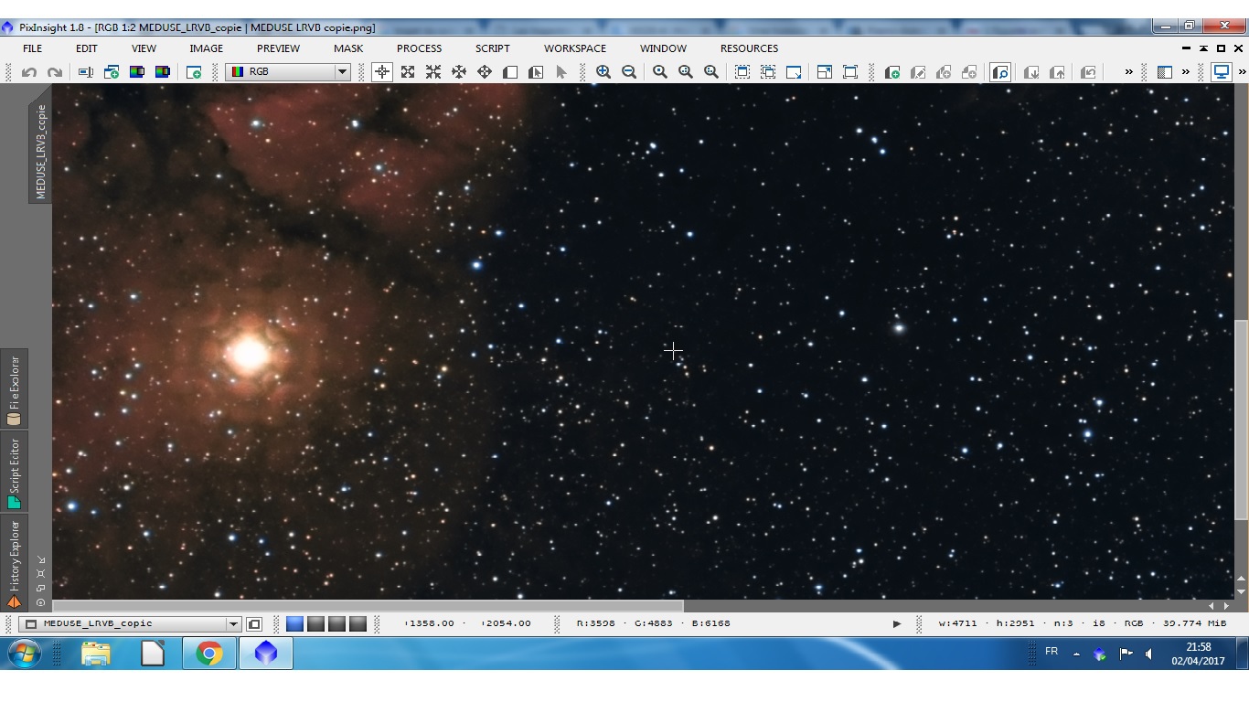Open the IMAGE menu
The height and width of the screenshot is (702, 1249).
pyautogui.click(x=206, y=48)
